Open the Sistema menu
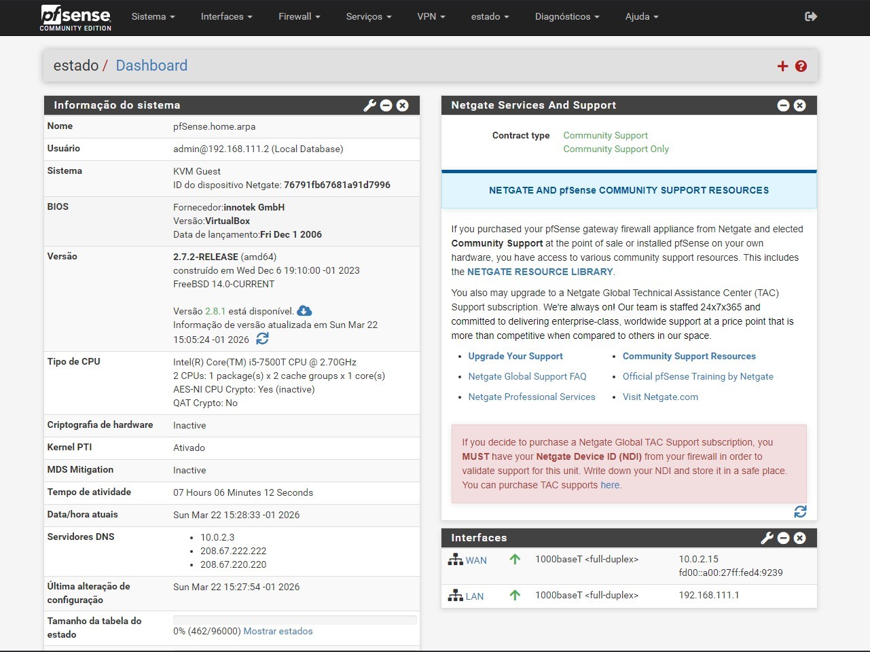Viewport: 870px width, 652px height. pos(152,16)
